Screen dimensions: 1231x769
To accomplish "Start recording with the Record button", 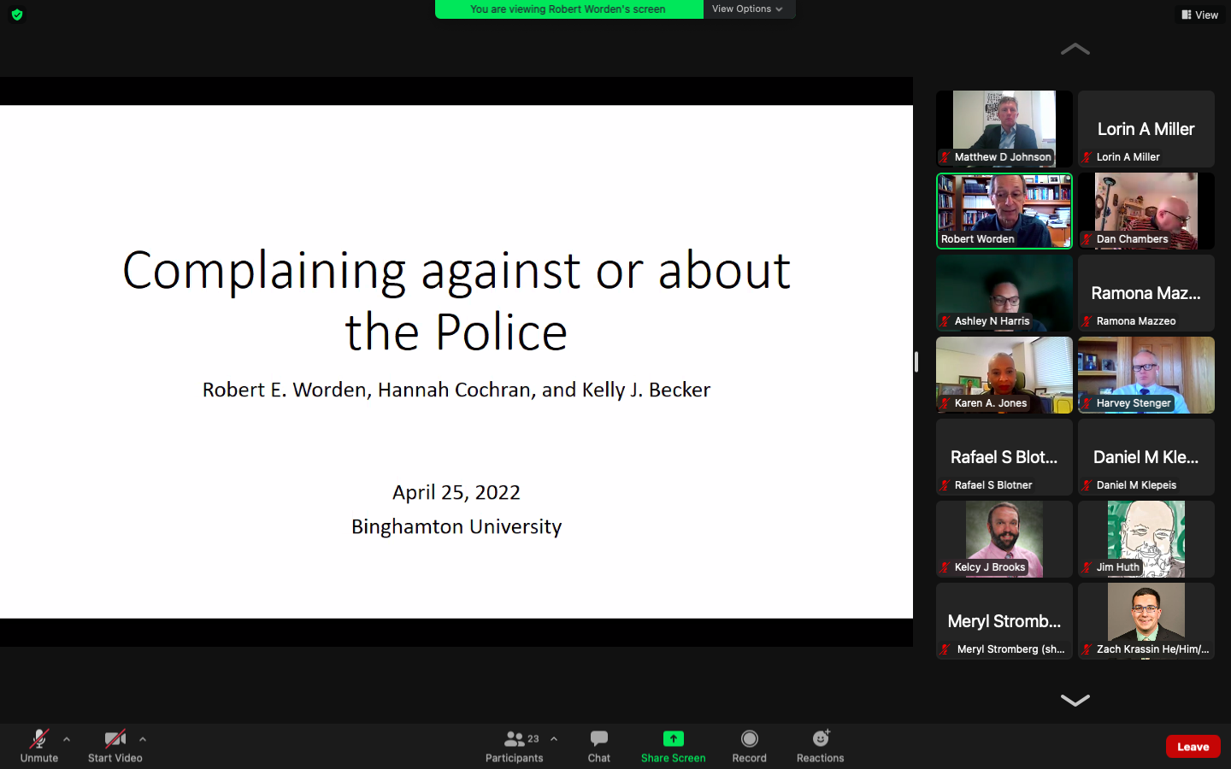I will coord(749,745).
